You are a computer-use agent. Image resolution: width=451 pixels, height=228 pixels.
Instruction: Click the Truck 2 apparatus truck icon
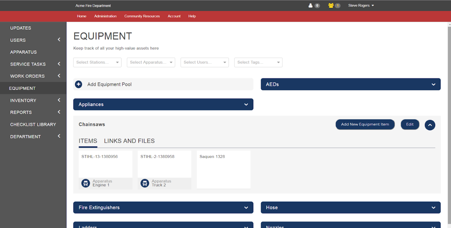click(x=145, y=183)
